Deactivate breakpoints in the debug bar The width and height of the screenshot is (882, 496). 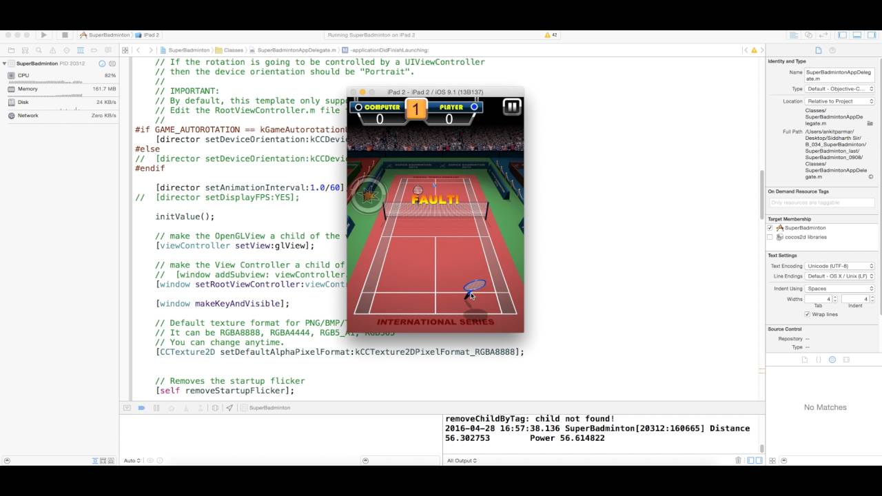pos(141,408)
